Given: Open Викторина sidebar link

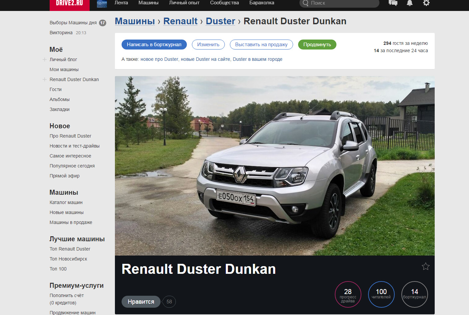Looking at the screenshot, I should (x=61, y=33).
